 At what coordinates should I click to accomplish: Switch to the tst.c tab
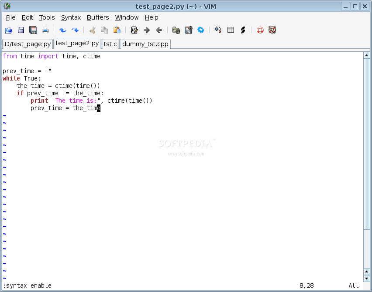[x=110, y=44]
